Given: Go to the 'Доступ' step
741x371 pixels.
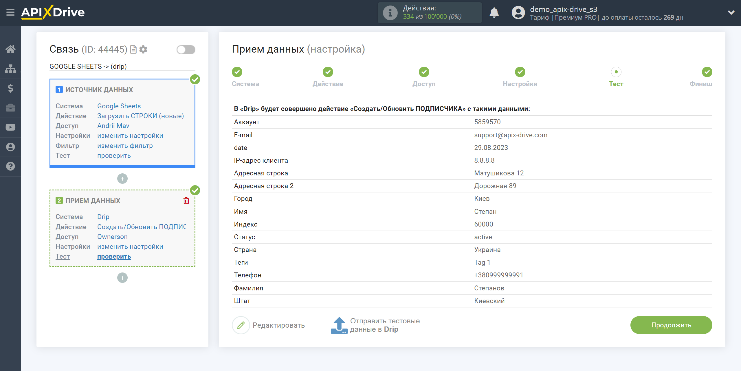Looking at the screenshot, I should pyautogui.click(x=424, y=72).
